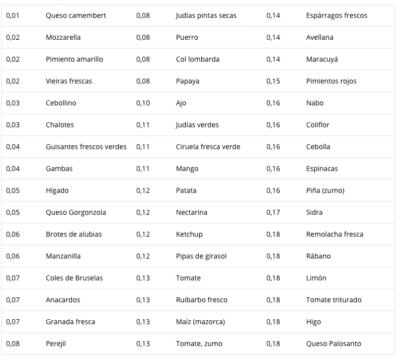Select the Remolacha fresca cell

click(334, 234)
